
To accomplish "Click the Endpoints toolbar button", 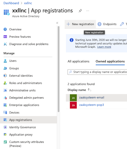I will [x=107, y=24].
